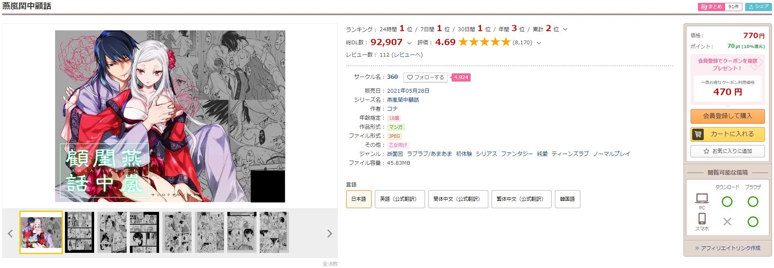Click the shopping cart icon
This screenshot has width=774, height=268.
[698, 134]
